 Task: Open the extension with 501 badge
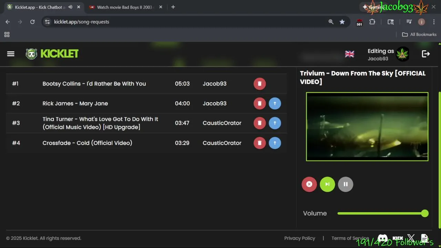359,22
